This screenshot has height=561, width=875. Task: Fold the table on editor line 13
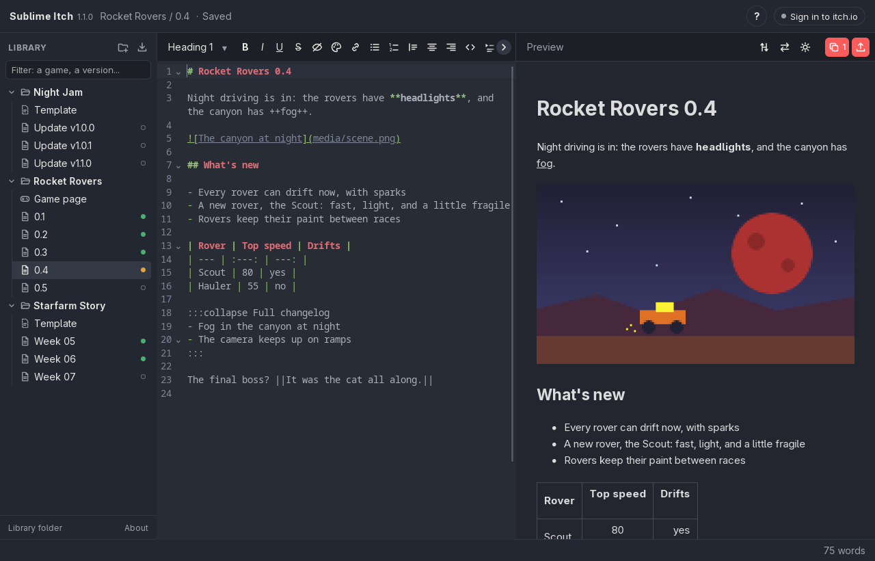(178, 246)
